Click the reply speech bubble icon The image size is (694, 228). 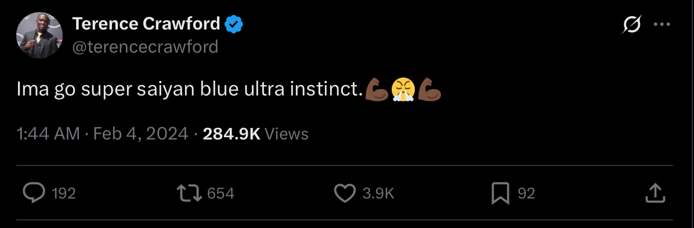(34, 193)
